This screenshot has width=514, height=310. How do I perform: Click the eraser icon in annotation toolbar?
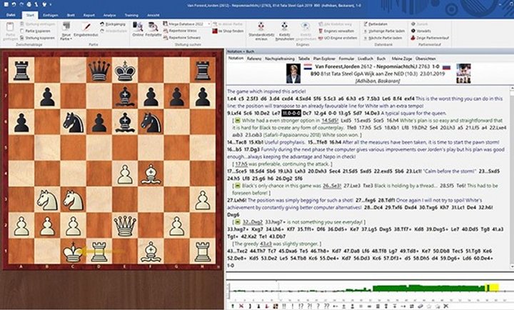[x=420, y=306]
